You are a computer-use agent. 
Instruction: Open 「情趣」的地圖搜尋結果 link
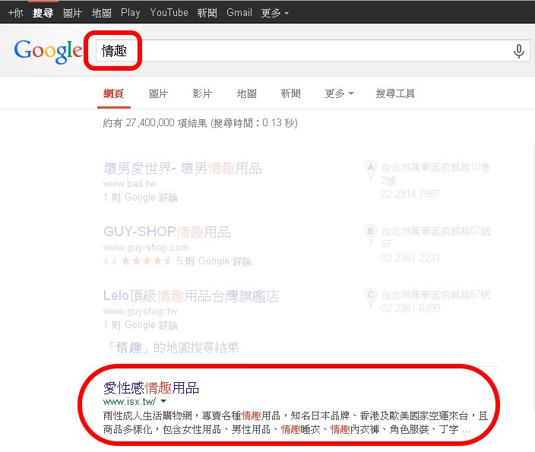(x=173, y=348)
